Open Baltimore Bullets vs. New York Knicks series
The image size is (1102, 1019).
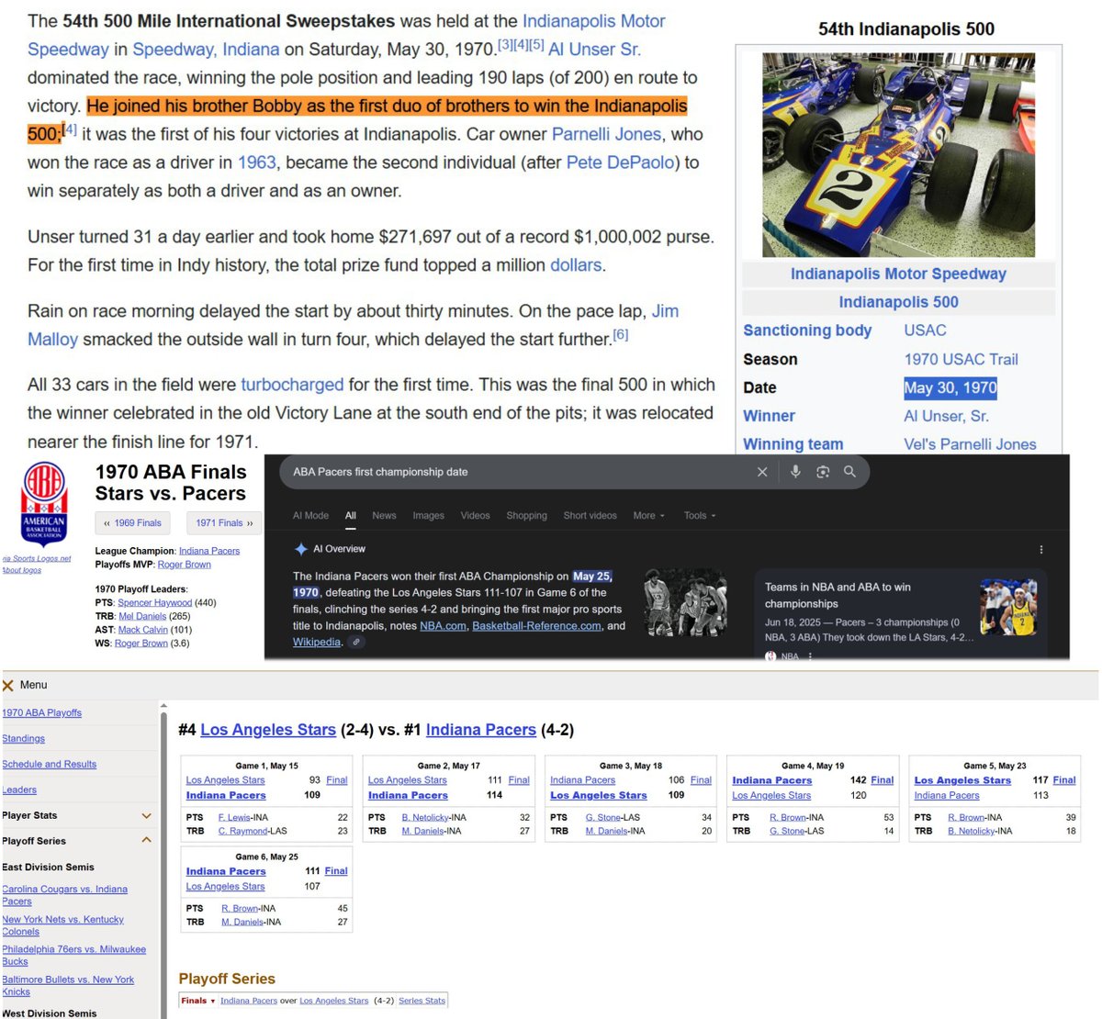(68, 986)
